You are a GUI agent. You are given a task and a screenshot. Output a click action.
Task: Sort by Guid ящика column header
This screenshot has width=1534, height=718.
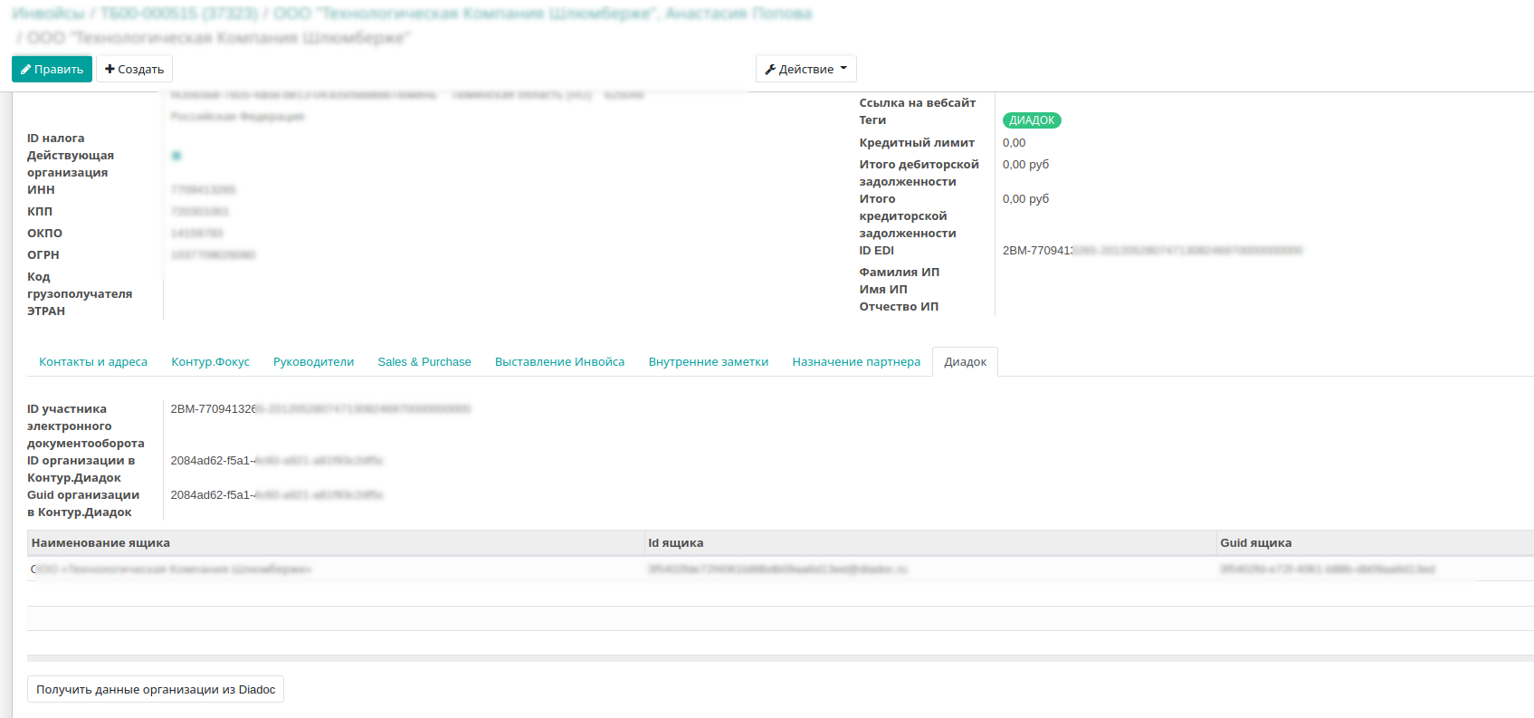[x=1255, y=542]
